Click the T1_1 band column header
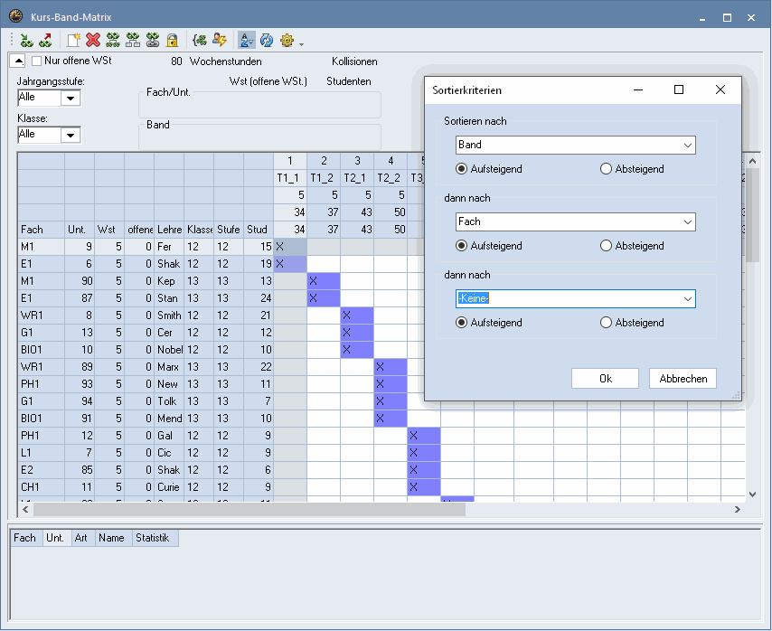Viewport: 772px width, 631px height. pos(290,178)
